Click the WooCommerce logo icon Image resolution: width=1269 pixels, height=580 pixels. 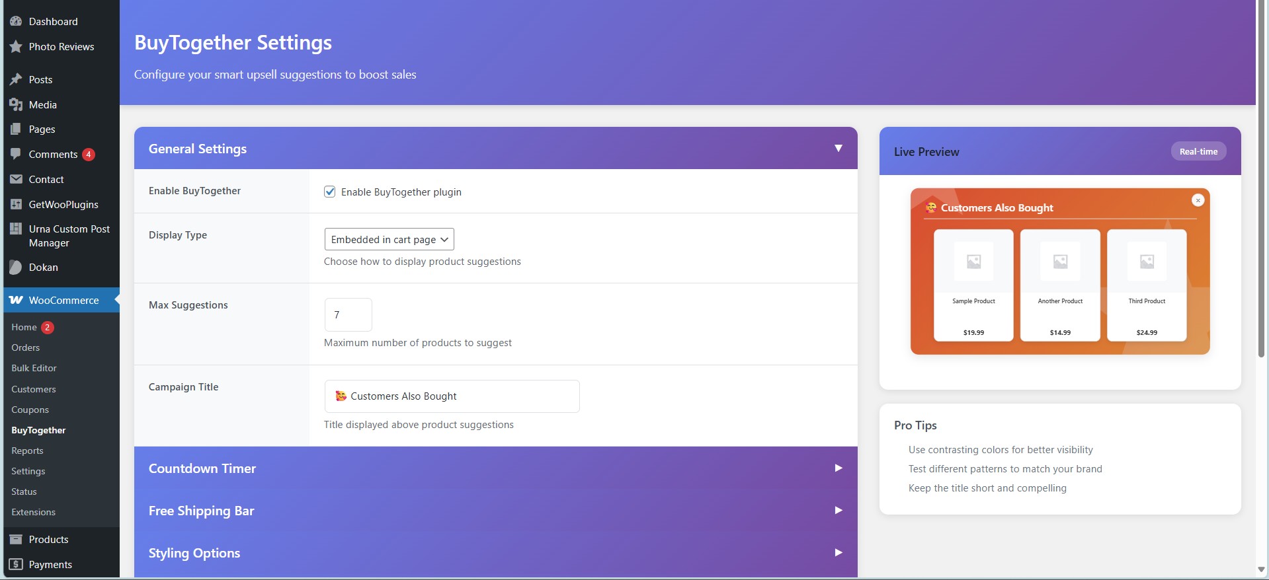(16, 300)
